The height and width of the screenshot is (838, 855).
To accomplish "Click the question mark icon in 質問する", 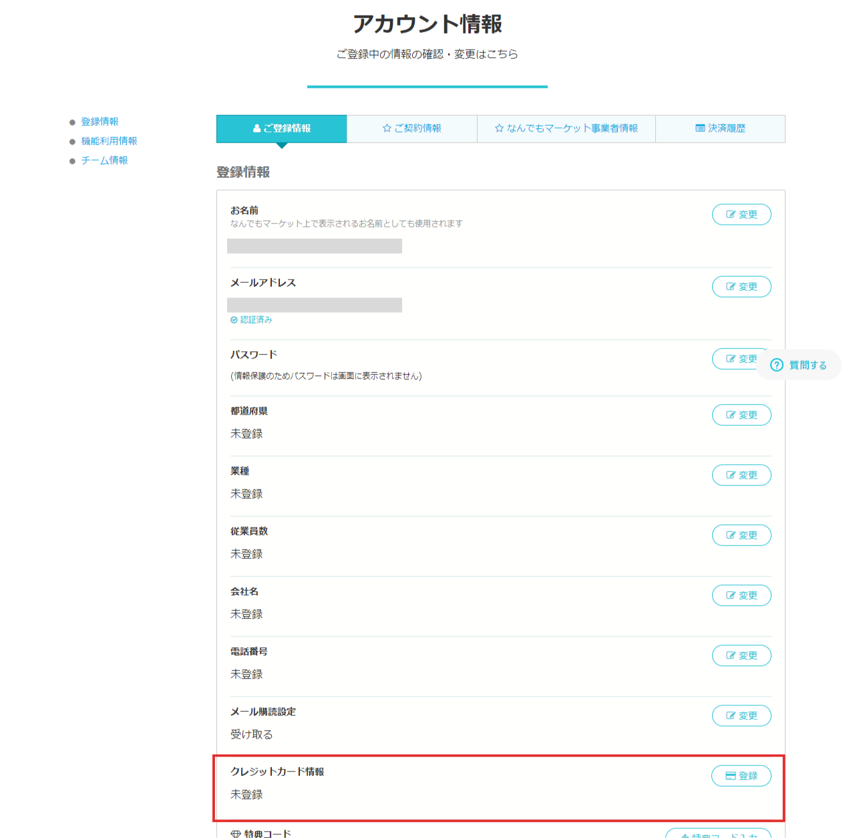I will 777,365.
